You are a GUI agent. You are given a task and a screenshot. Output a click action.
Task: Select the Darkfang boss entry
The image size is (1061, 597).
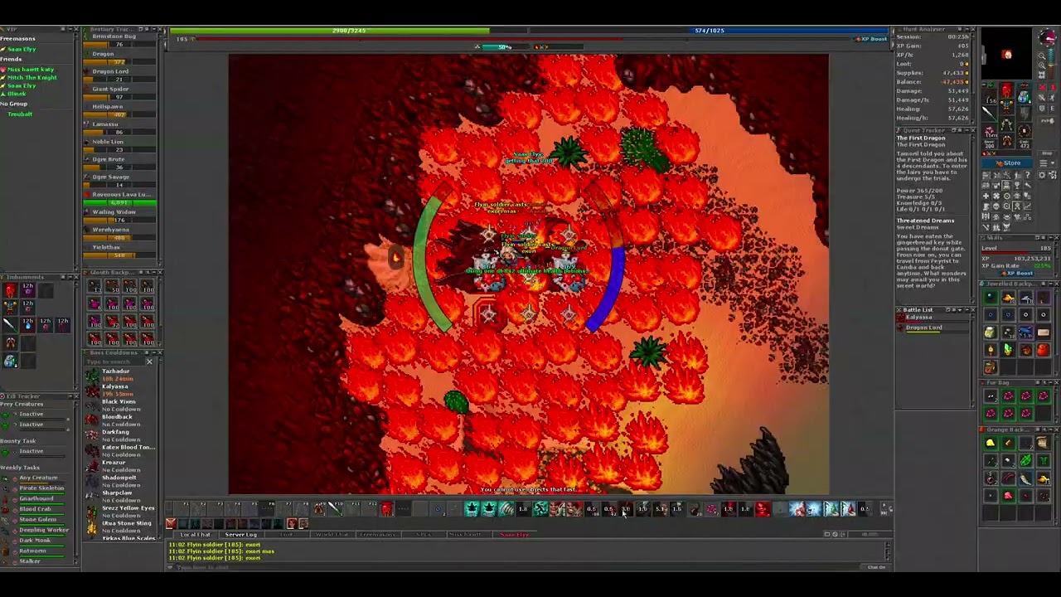point(119,435)
